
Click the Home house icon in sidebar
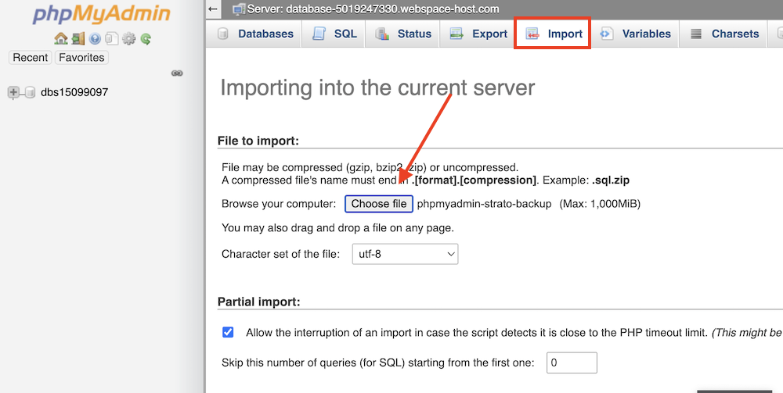click(x=61, y=38)
